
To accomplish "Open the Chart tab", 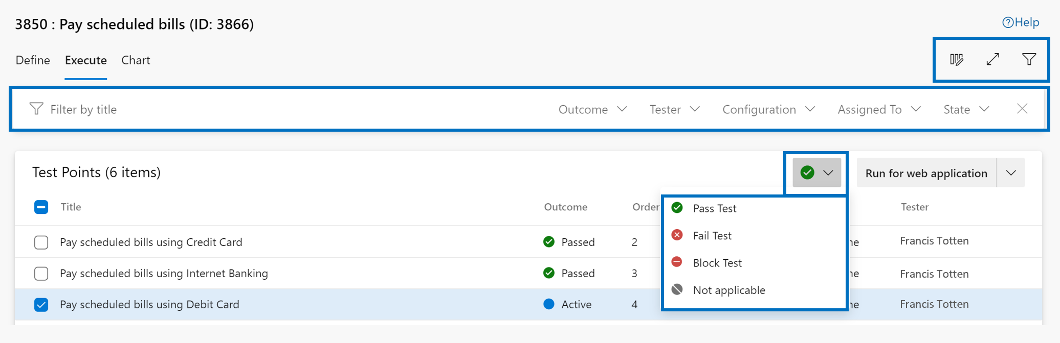I will [136, 60].
